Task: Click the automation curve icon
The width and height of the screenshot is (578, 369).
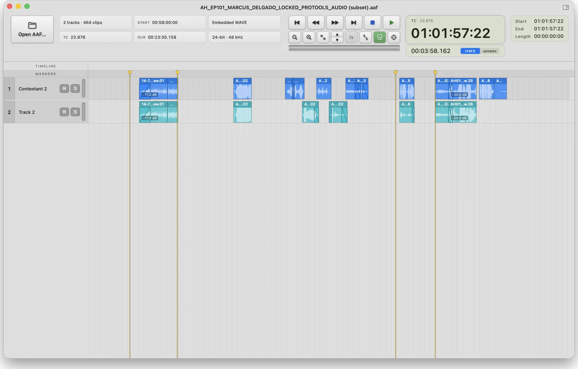Action: (x=365, y=37)
